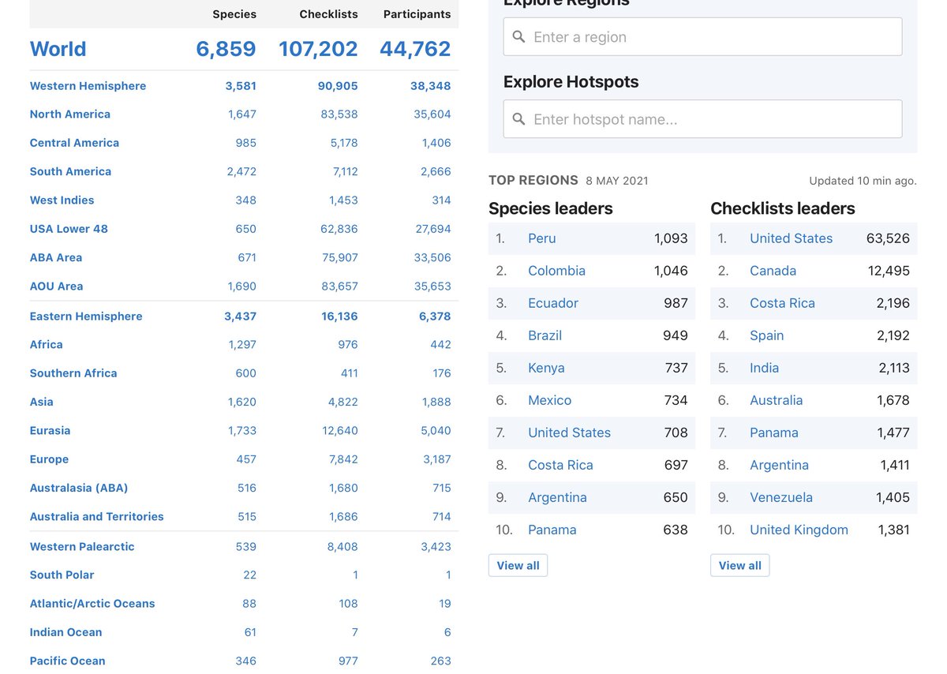Open Kenya in Species leaders
Viewport: 947px width, 674px height.
pyautogui.click(x=546, y=368)
